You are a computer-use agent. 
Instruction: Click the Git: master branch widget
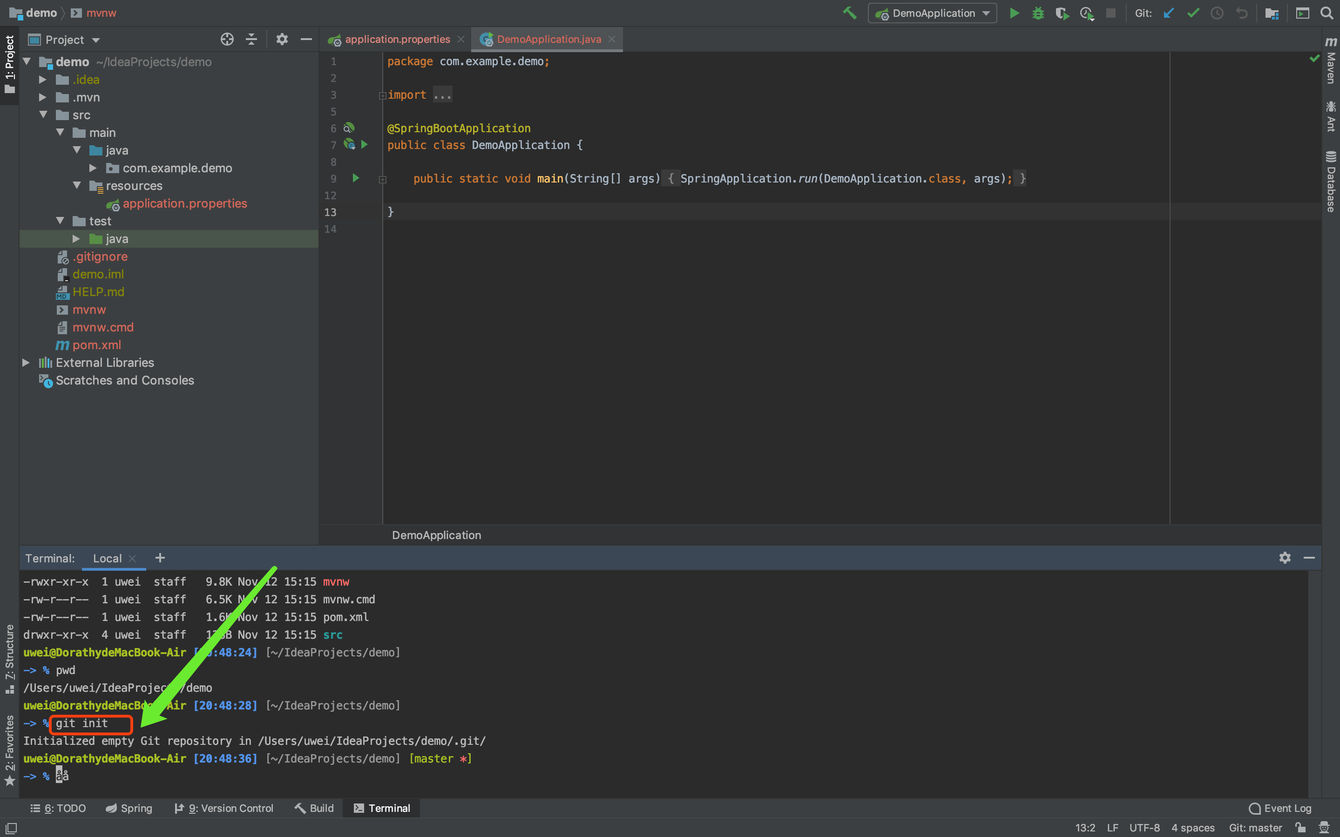coord(1255,828)
